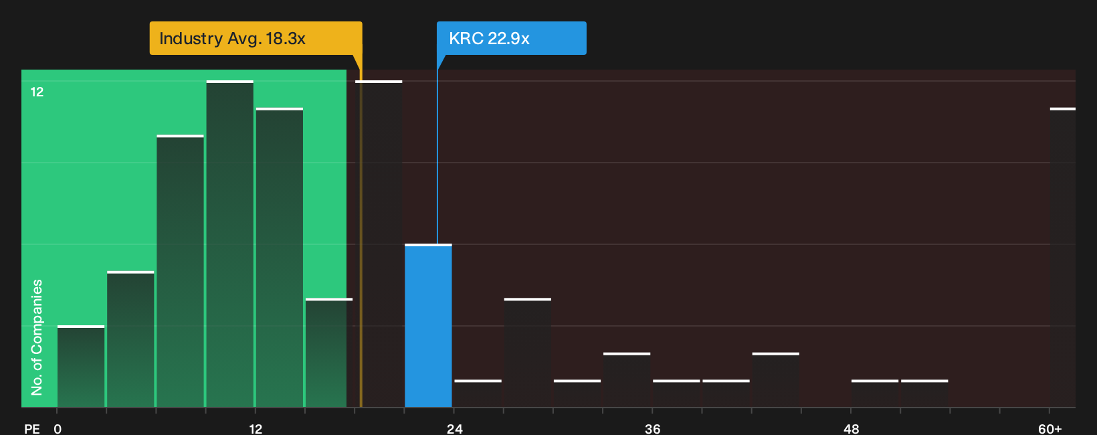Screen dimensions: 1097x435
Task: Click the 60+ PE bar
Action: coord(1063,257)
